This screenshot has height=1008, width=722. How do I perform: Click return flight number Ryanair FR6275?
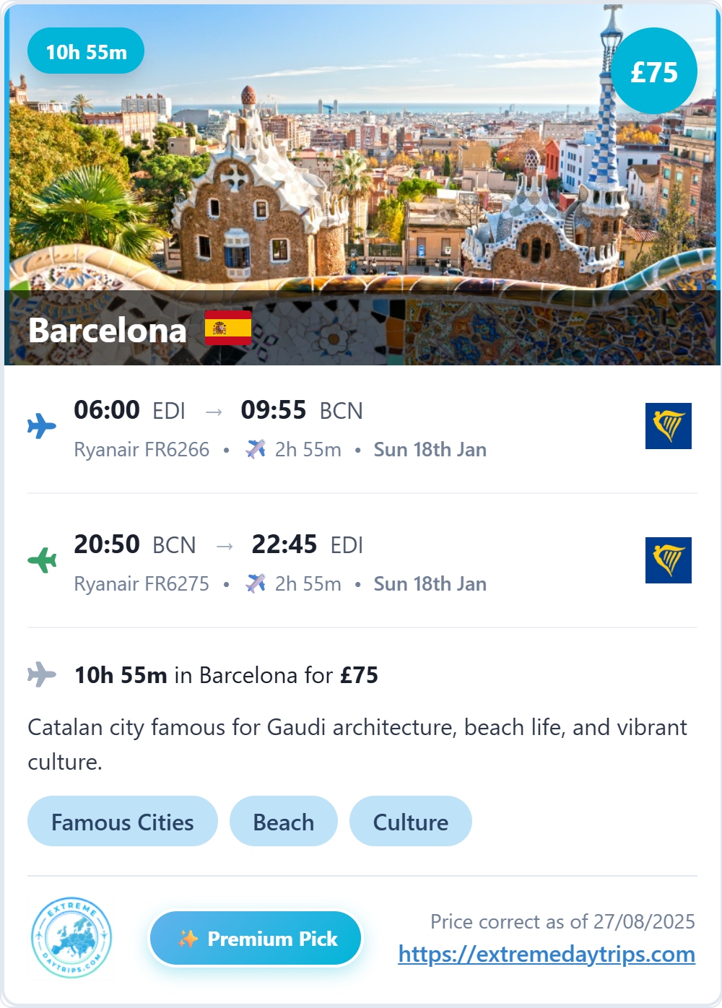[142, 584]
